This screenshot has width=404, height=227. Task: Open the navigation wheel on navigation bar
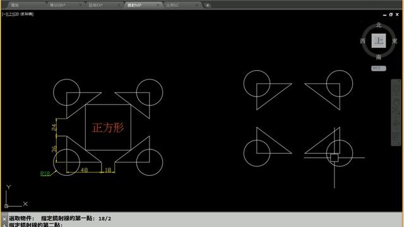[x=396, y=89]
